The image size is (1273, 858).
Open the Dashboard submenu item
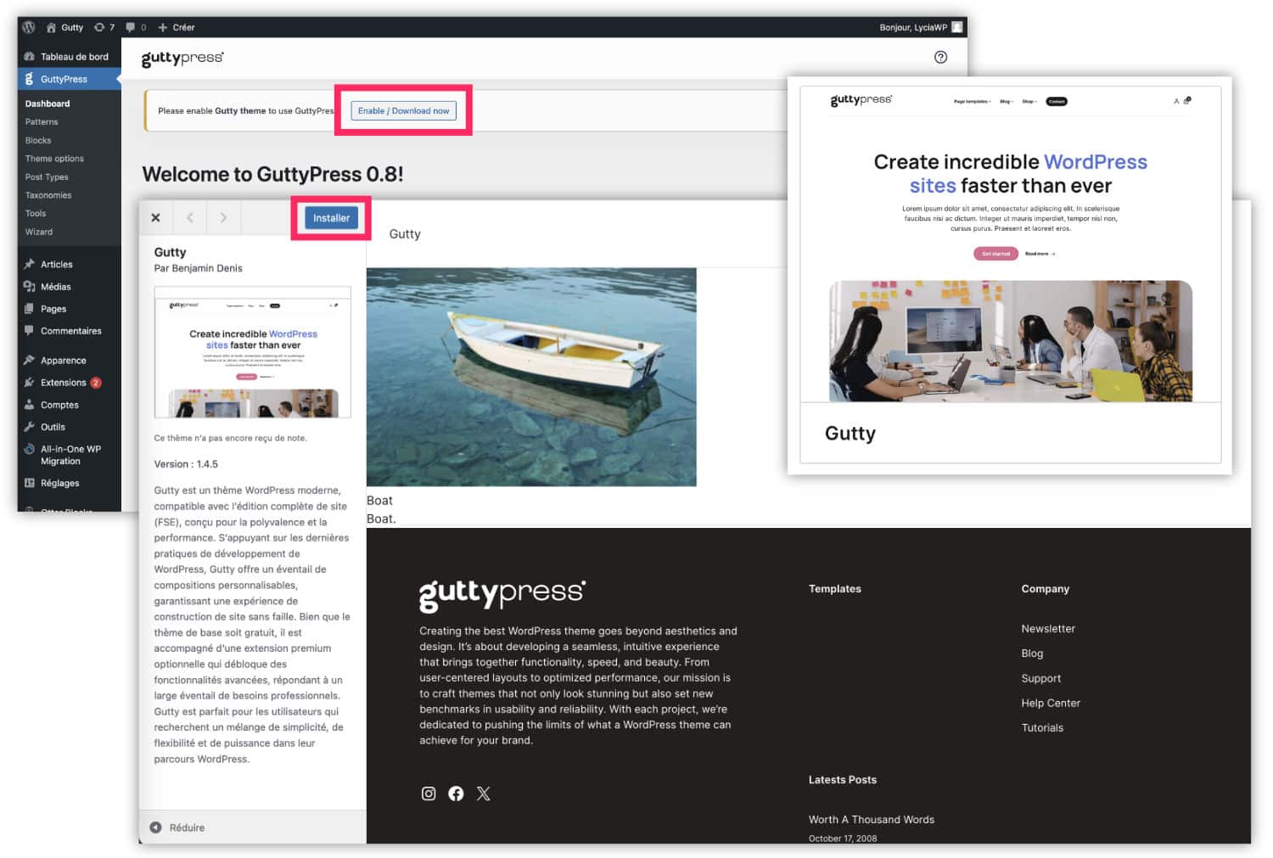[x=48, y=104]
